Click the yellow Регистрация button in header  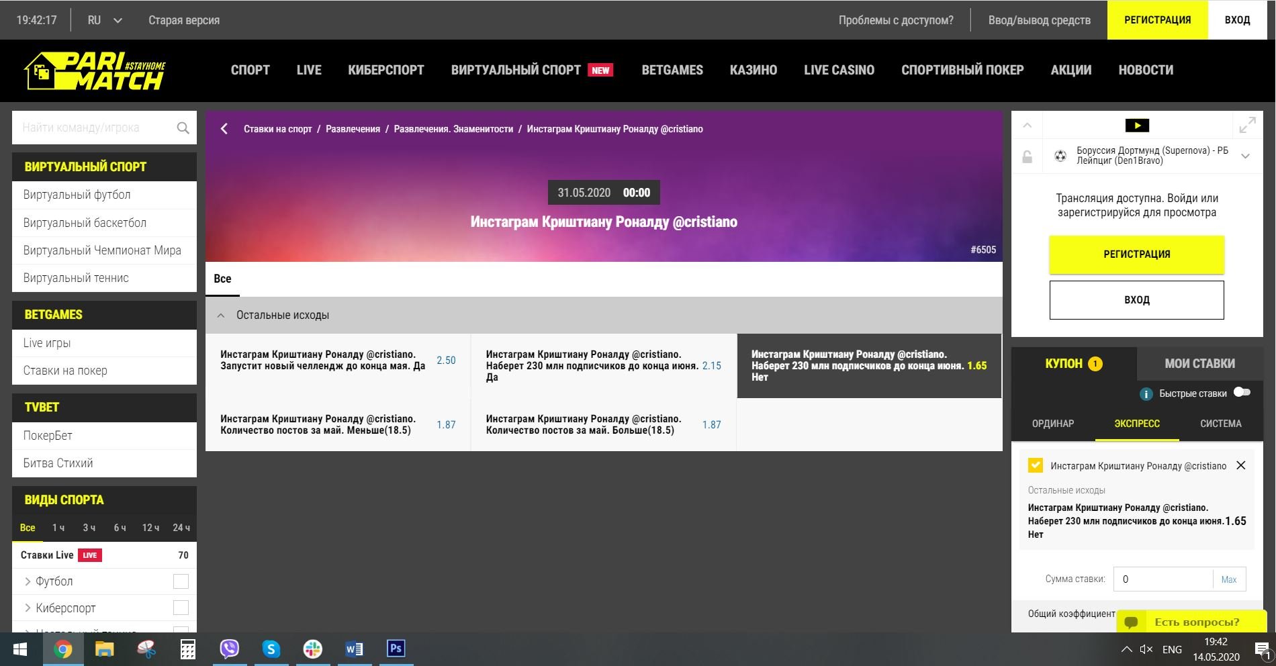1157,20
